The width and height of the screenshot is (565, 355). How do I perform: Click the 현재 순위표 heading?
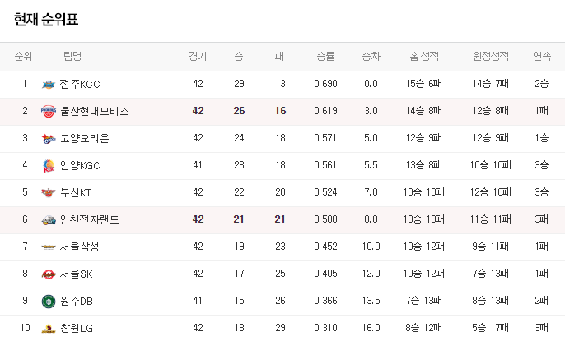[x=46, y=20]
